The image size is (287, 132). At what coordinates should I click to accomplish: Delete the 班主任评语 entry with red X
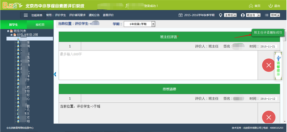click(x=269, y=65)
